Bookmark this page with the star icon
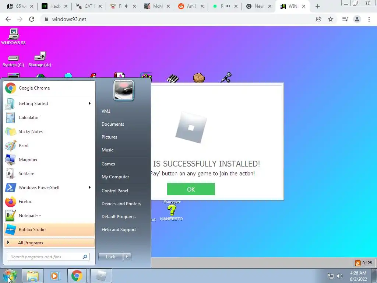This screenshot has width=377, height=283. coord(331,19)
